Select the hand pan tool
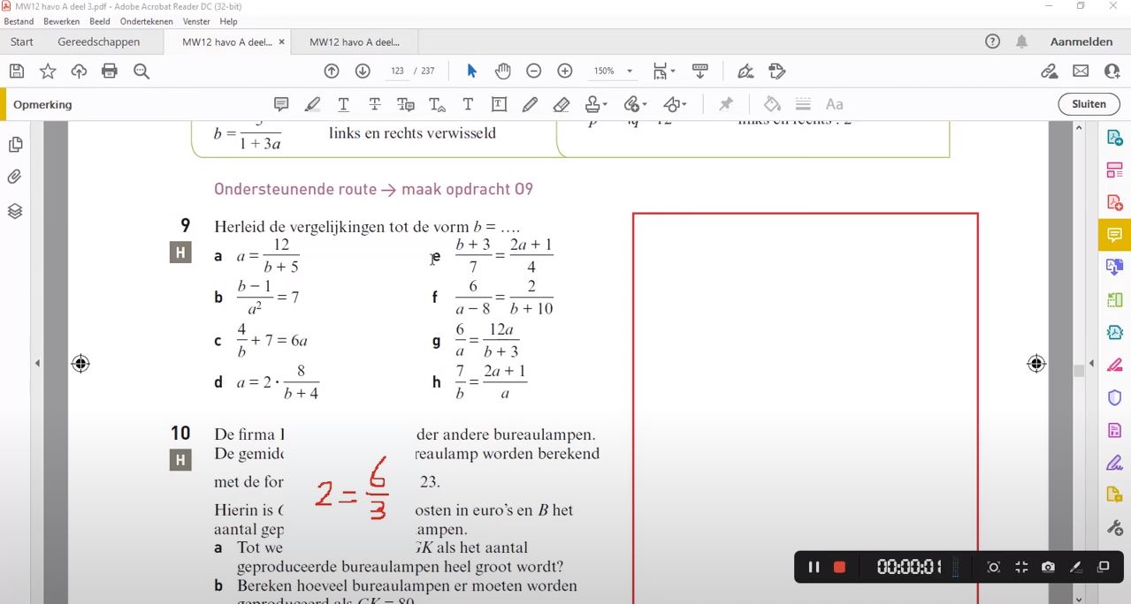1131x604 pixels. click(502, 72)
